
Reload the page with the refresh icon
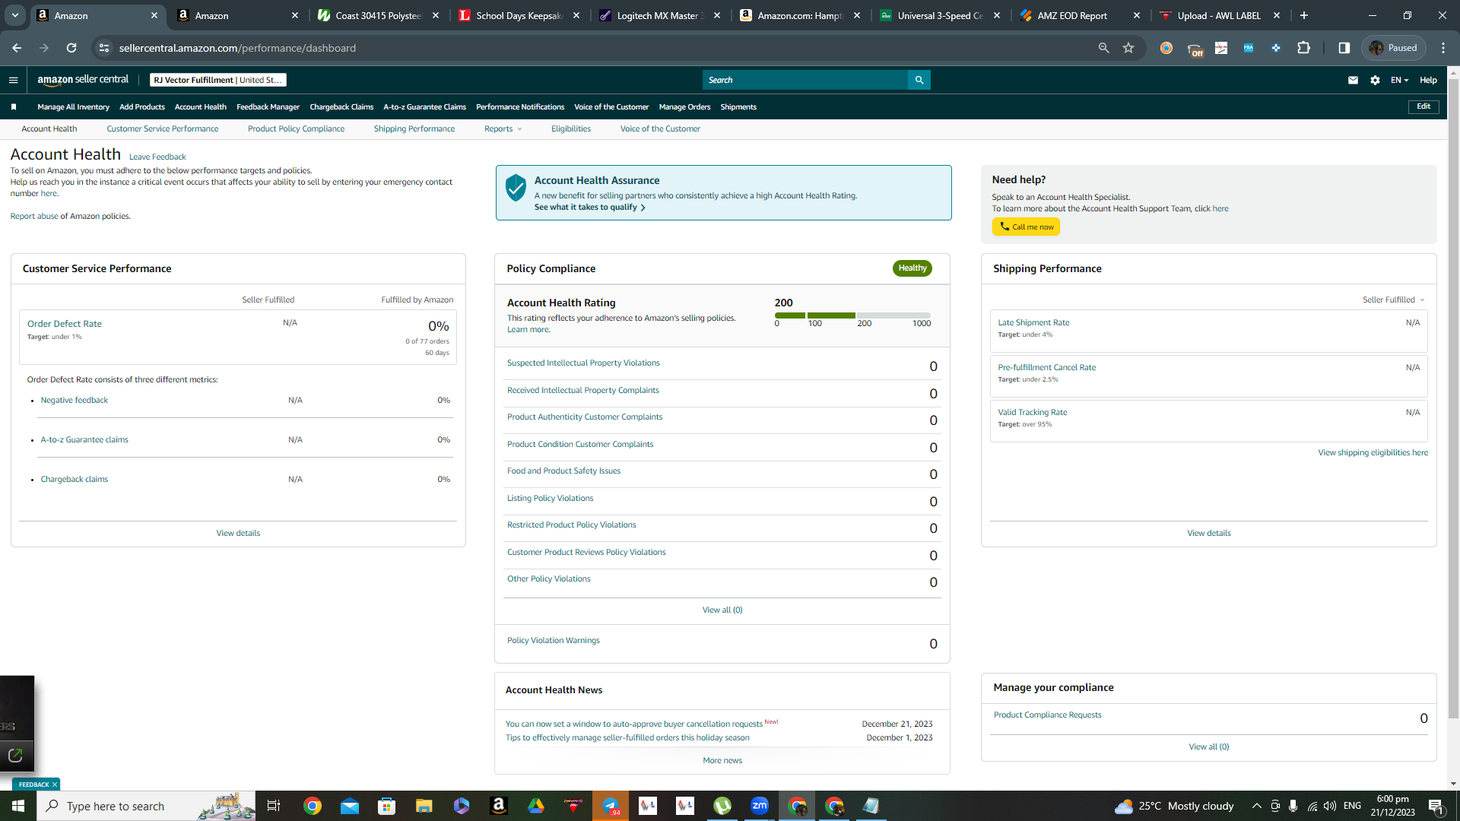pos(71,48)
